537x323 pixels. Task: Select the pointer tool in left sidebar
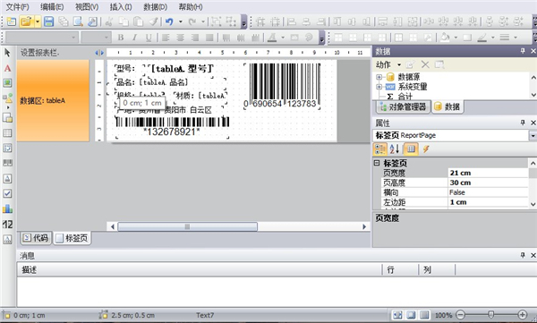(7, 53)
